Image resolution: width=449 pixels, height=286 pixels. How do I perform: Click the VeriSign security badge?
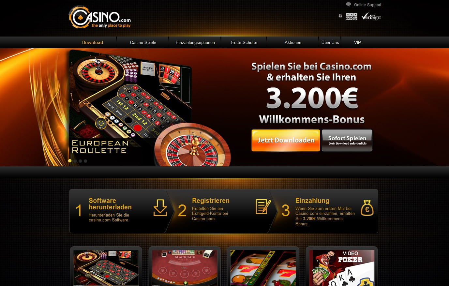click(x=371, y=16)
